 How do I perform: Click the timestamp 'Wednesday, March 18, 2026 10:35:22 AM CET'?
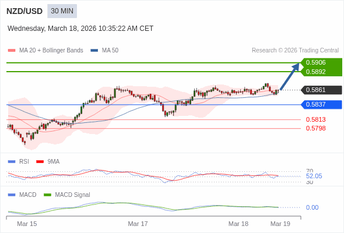pyautogui.click(x=80, y=29)
